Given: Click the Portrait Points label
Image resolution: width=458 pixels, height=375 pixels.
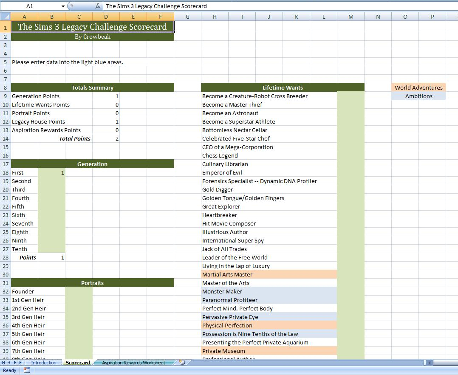Looking at the screenshot, I should pos(31,113).
